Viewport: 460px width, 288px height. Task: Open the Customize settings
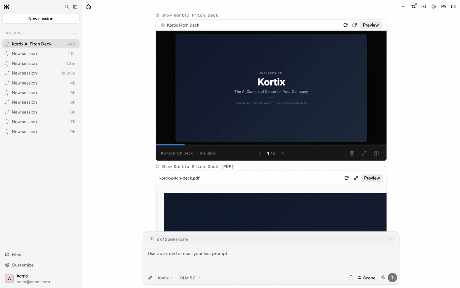19,265
